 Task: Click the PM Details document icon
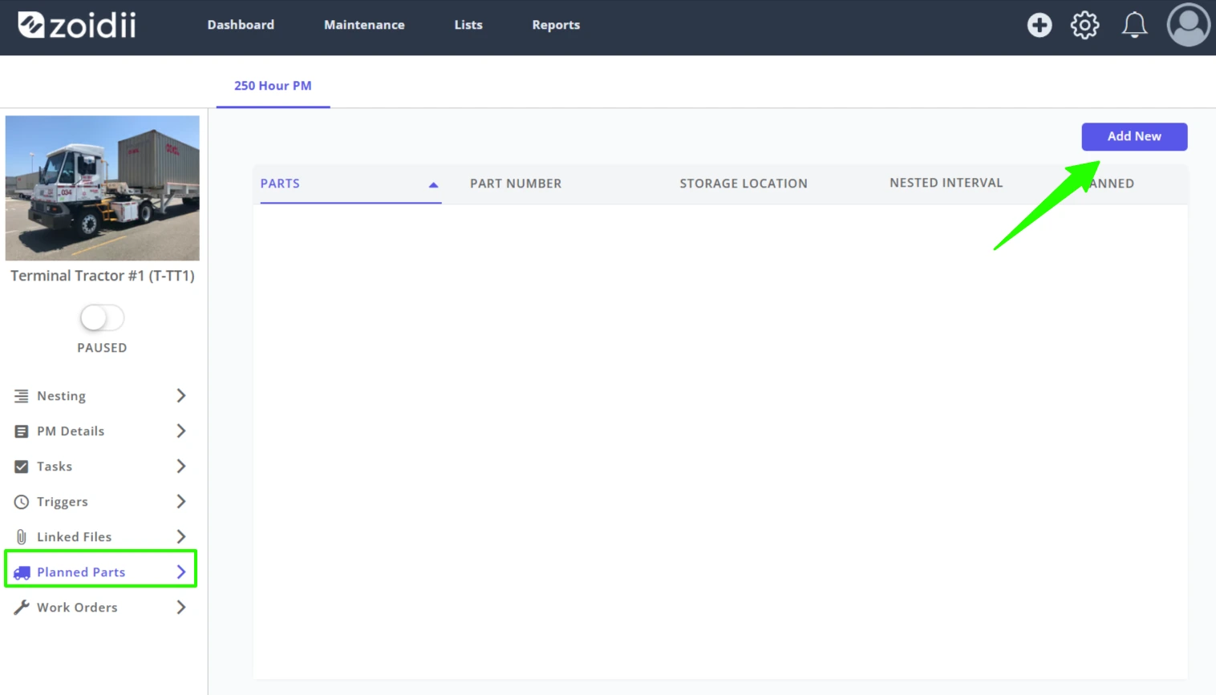21,431
